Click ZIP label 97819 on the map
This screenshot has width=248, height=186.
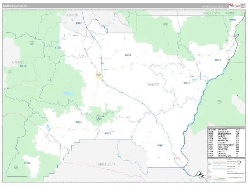[x=108, y=133]
